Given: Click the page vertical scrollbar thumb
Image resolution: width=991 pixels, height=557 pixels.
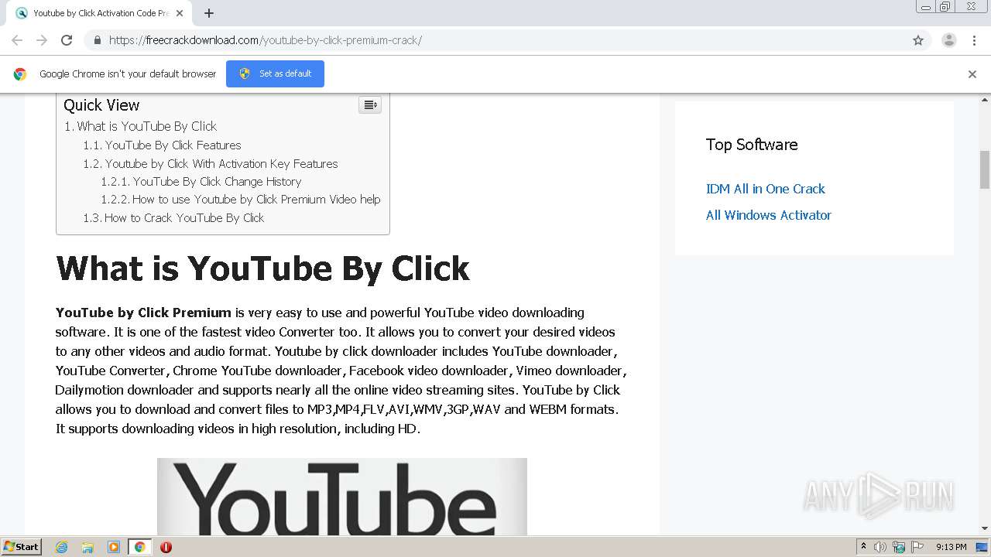Looking at the screenshot, I should pos(985,169).
